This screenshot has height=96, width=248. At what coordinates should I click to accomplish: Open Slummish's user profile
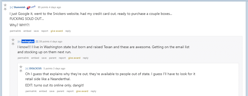pyautogui.click(x=19, y=7)
